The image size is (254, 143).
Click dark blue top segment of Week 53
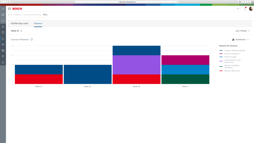[x=137, y=51]
